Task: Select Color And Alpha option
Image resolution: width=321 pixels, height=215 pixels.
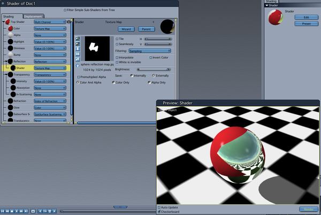Action: [78, 82]
